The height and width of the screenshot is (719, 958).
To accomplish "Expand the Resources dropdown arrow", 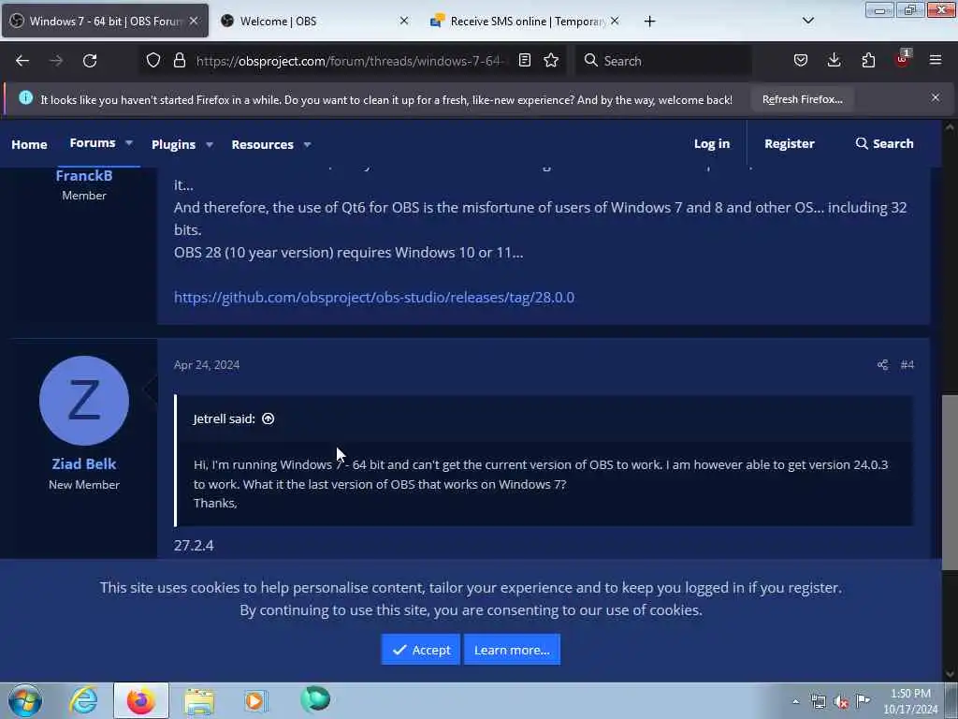I will [307, 145].
